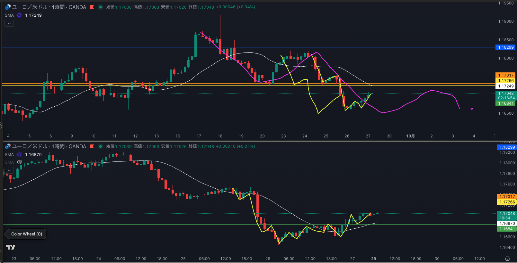Collapse the indicator legend on 1-hour chart
The image size is (517, 263).
coord(9,170)
